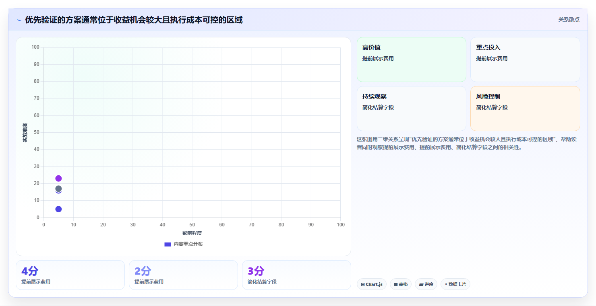This screenshot has height=306, width=596.
Task: Click 简化结算字段 text in the 持续观察 card
Action: (x=378, y=107)
